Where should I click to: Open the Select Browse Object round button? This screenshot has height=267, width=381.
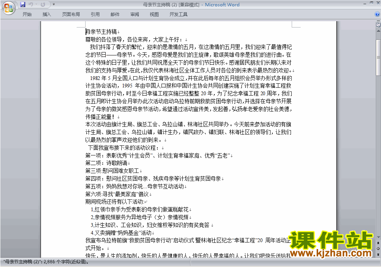pyautogui.click(x=378, y=248)
